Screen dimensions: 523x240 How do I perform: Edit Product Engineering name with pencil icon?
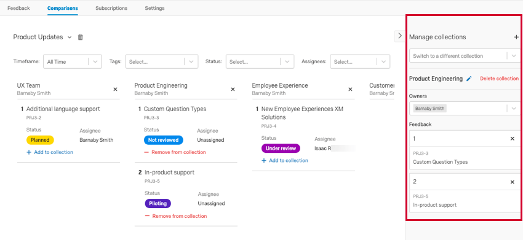(x=469, y=79)
